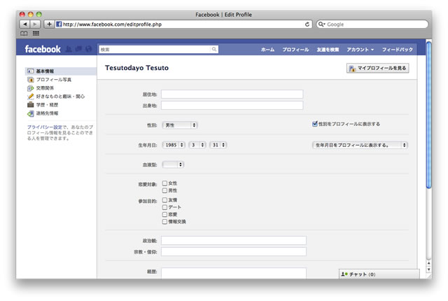Screen dimensions: 448x301
Task: Check 情報交換 under 参加目的
Action: pos(165,221)
